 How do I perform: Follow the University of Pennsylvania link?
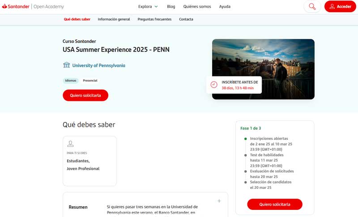click(98, 66)
